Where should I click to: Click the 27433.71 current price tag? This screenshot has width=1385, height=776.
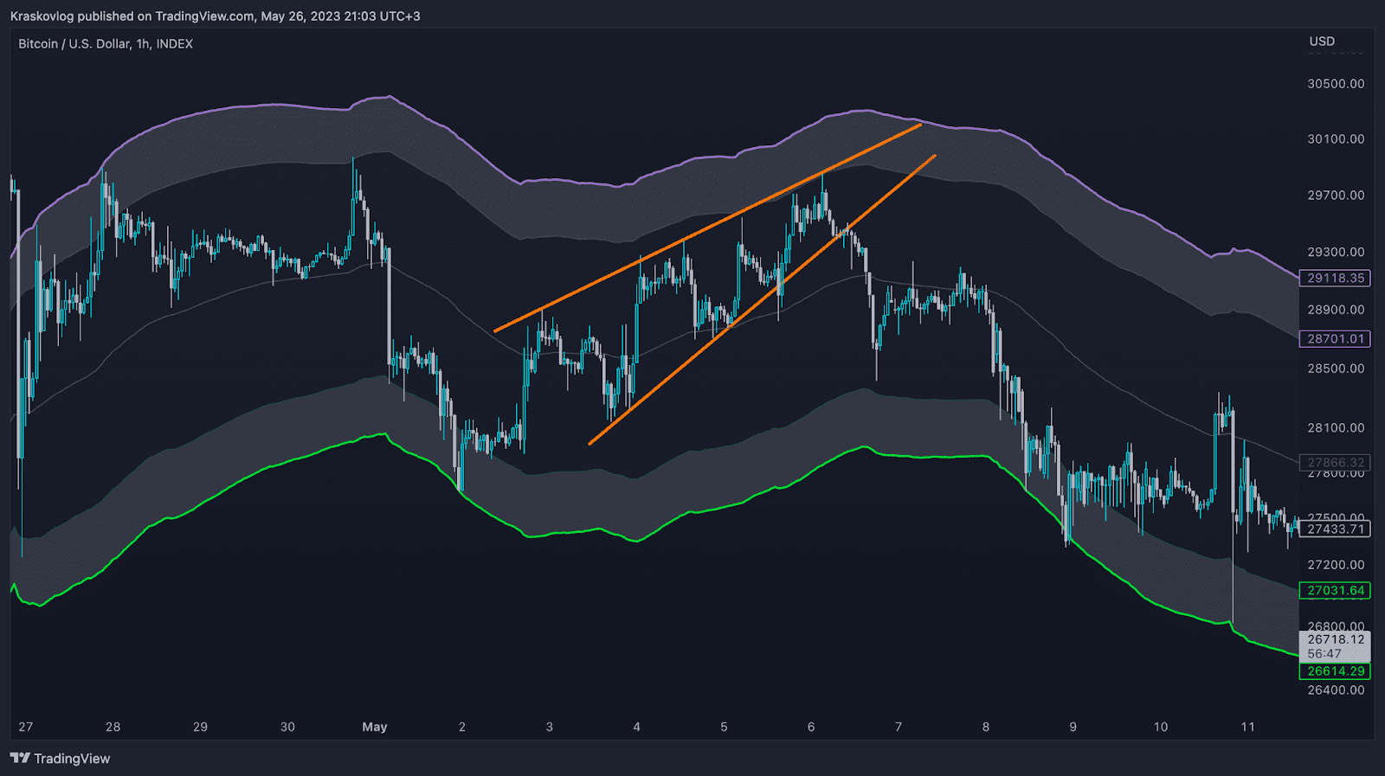pos(1335,529)
